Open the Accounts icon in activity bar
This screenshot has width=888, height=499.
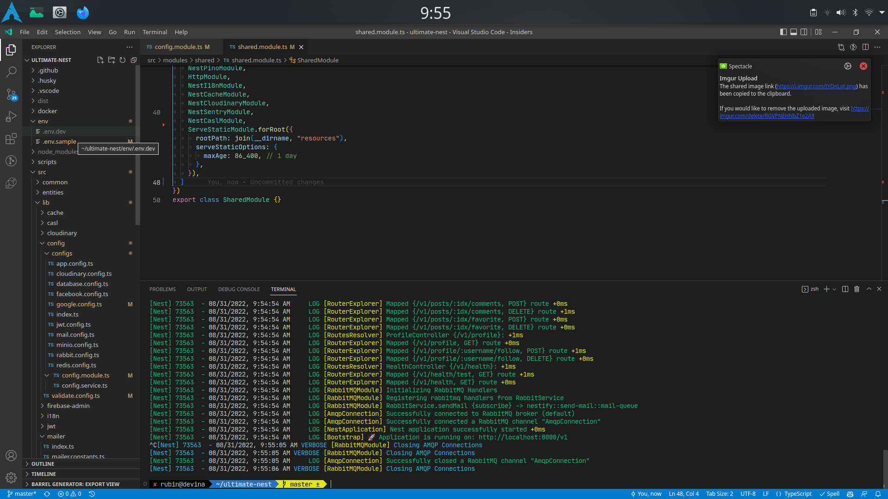11,456
